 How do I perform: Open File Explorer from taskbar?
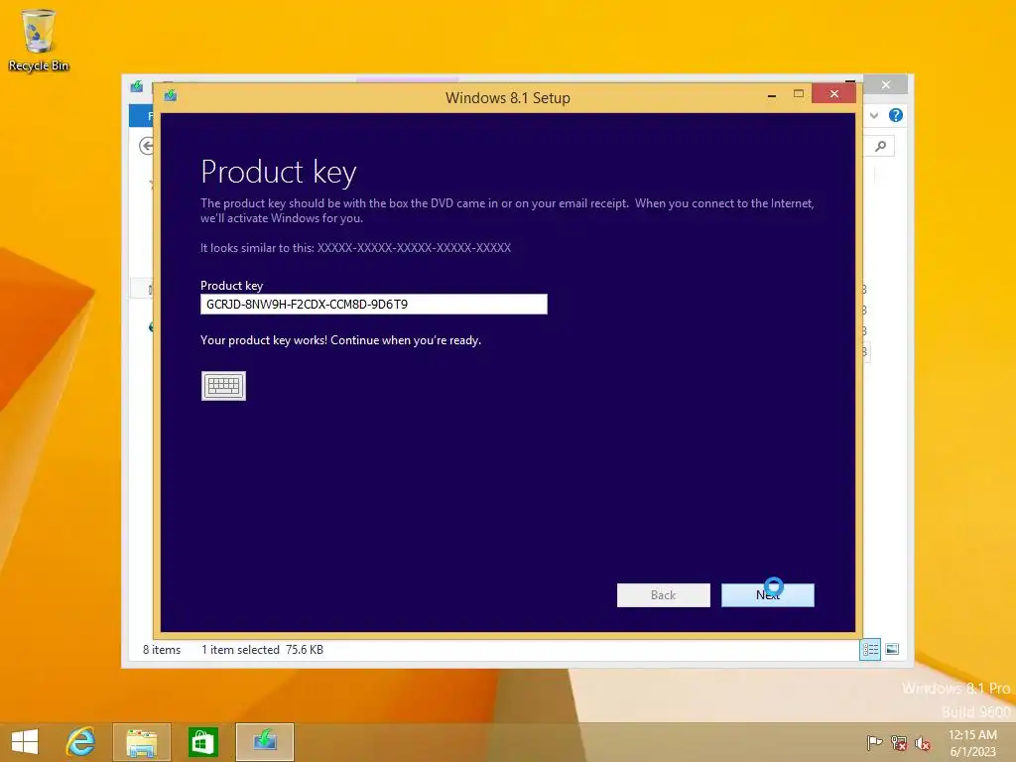[x=142, y=742]
